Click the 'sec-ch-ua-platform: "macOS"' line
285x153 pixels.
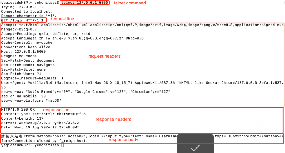[x=31, y=101]
